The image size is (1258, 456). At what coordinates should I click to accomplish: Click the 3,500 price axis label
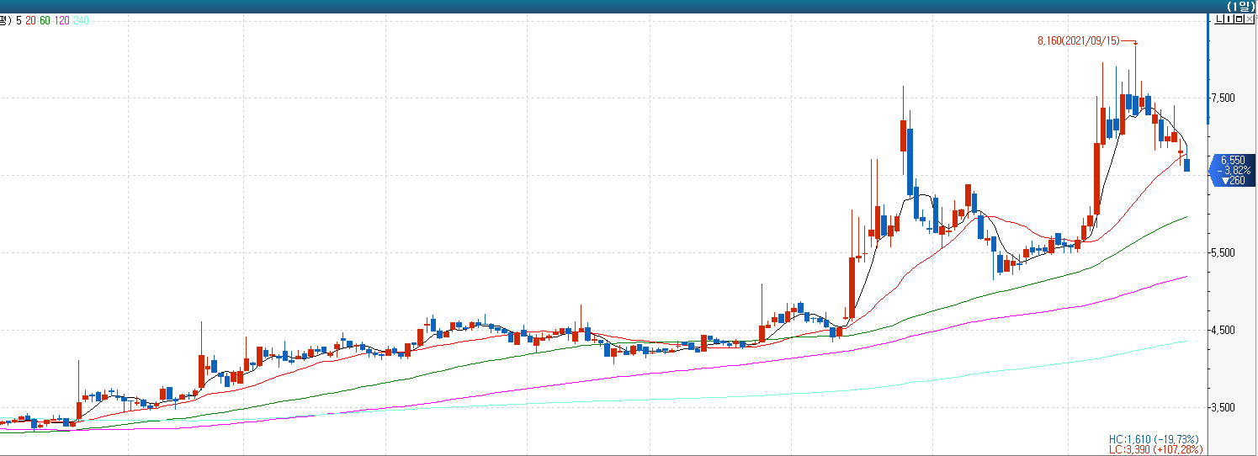(x=1222, y=407)
